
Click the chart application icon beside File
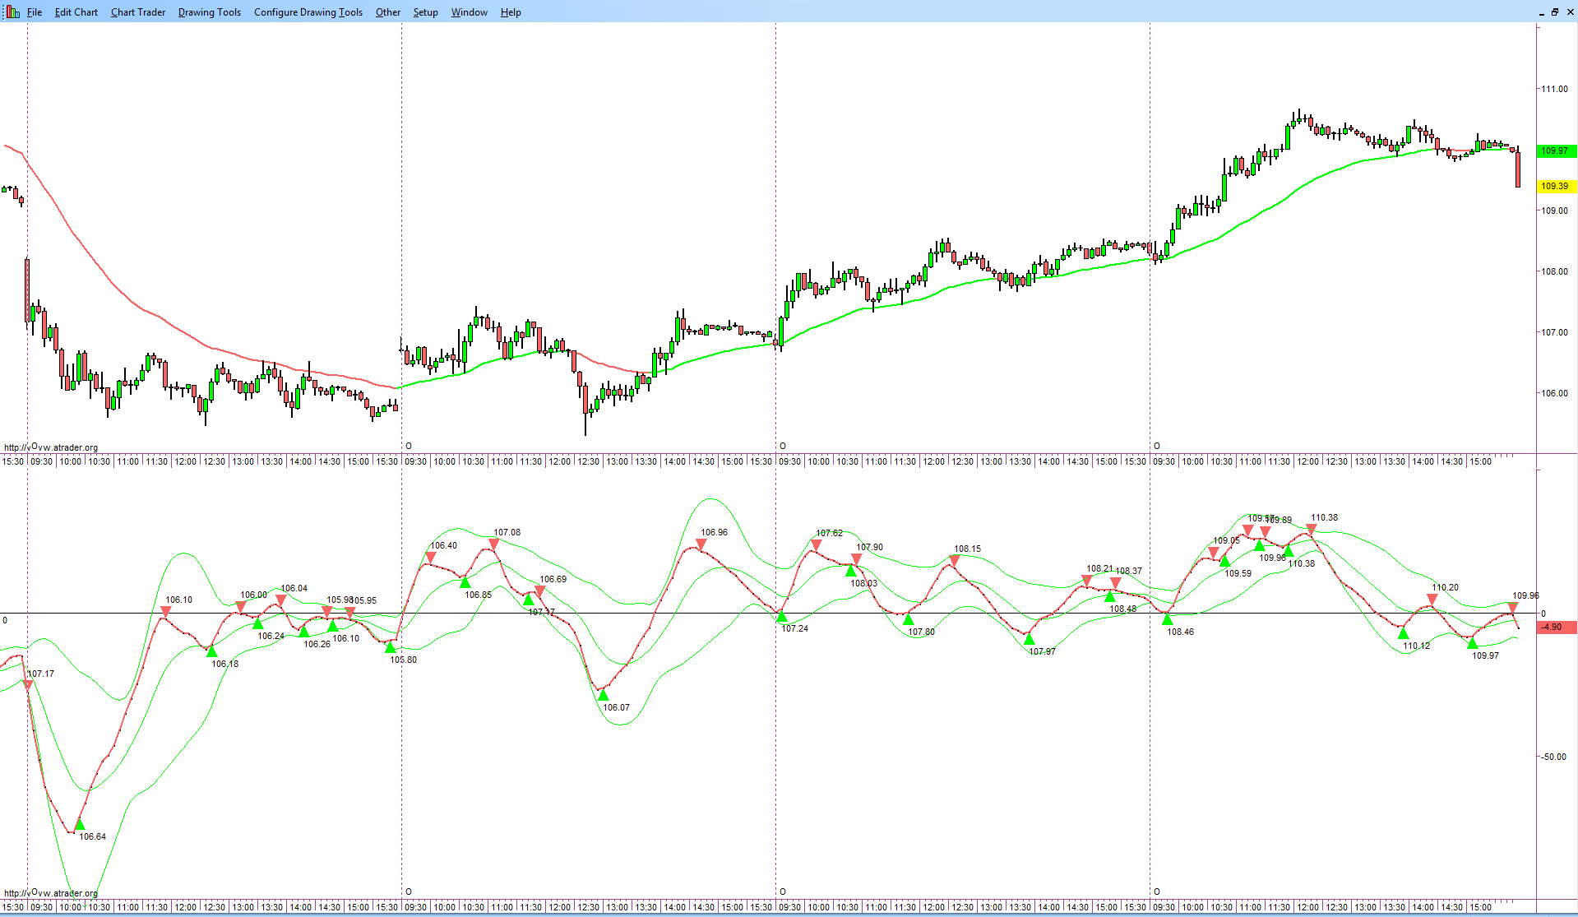(x=12, y=12)
